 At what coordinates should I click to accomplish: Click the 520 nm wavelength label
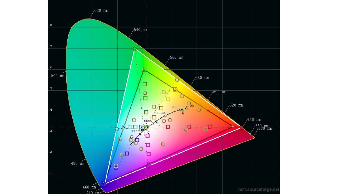coord(101,11)
